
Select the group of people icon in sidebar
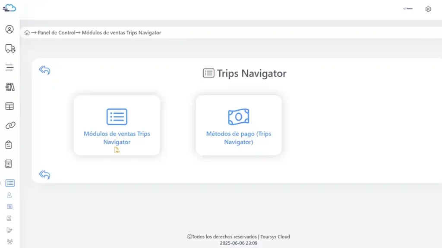point(9,242)
